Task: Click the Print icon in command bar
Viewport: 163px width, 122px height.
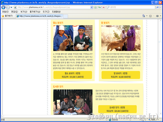Action: pyautogui.click(x=157, y=16)
